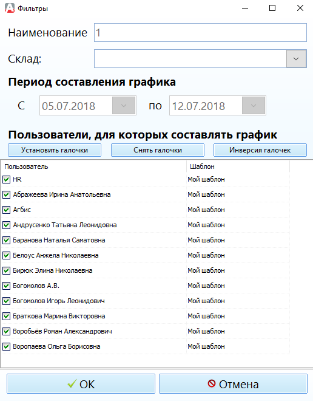Uncheck Бирюк Элина Николаевна checkbox
Image resolution: width=313 pixels, height=401 pixels.
click(x=7, y=270)
